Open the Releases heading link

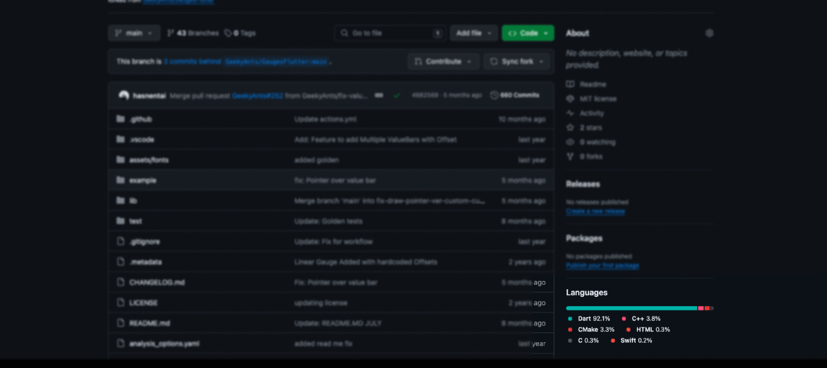583,184
